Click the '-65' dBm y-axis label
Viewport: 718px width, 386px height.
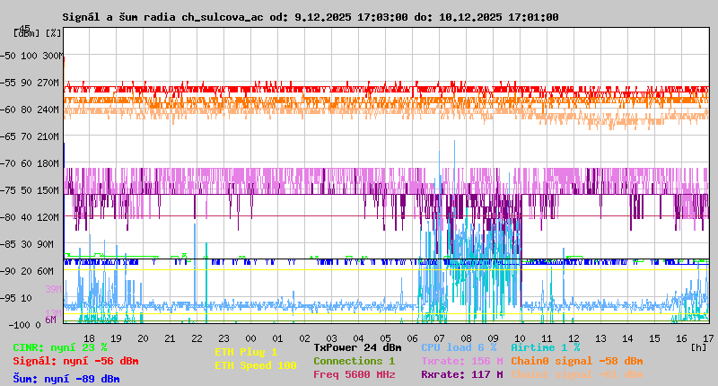(7, 136)
